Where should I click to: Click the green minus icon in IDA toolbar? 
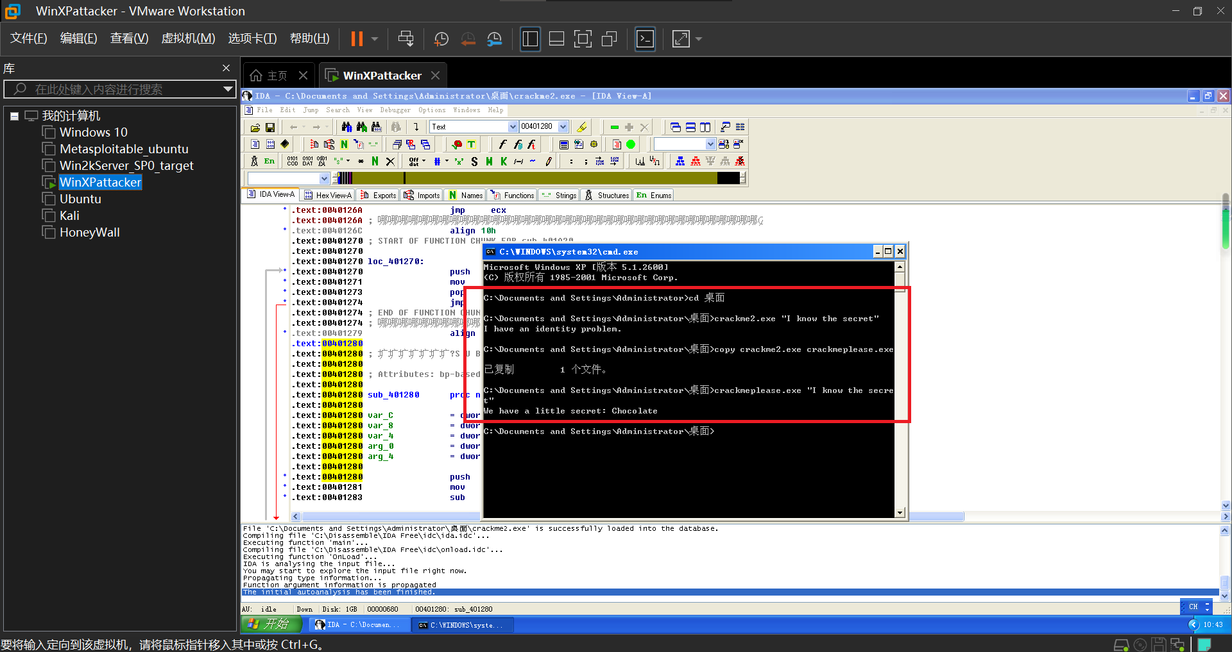(614, 127)
